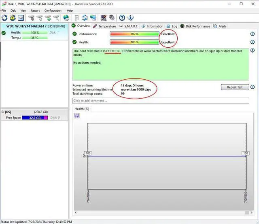This screenshot has width=259, height=224.
Task: Click the comment input field
Action: [160, 100]
